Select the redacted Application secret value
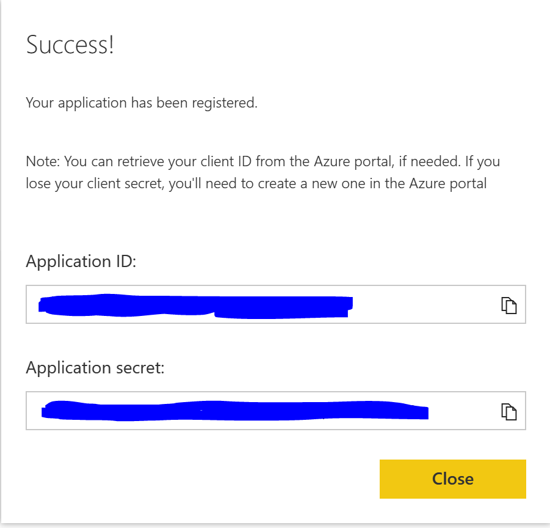 (x=235, y=411)
